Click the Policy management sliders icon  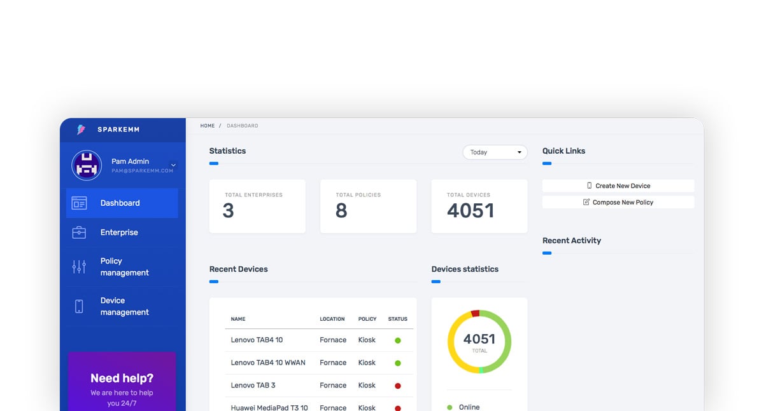(x=79, y=267)
